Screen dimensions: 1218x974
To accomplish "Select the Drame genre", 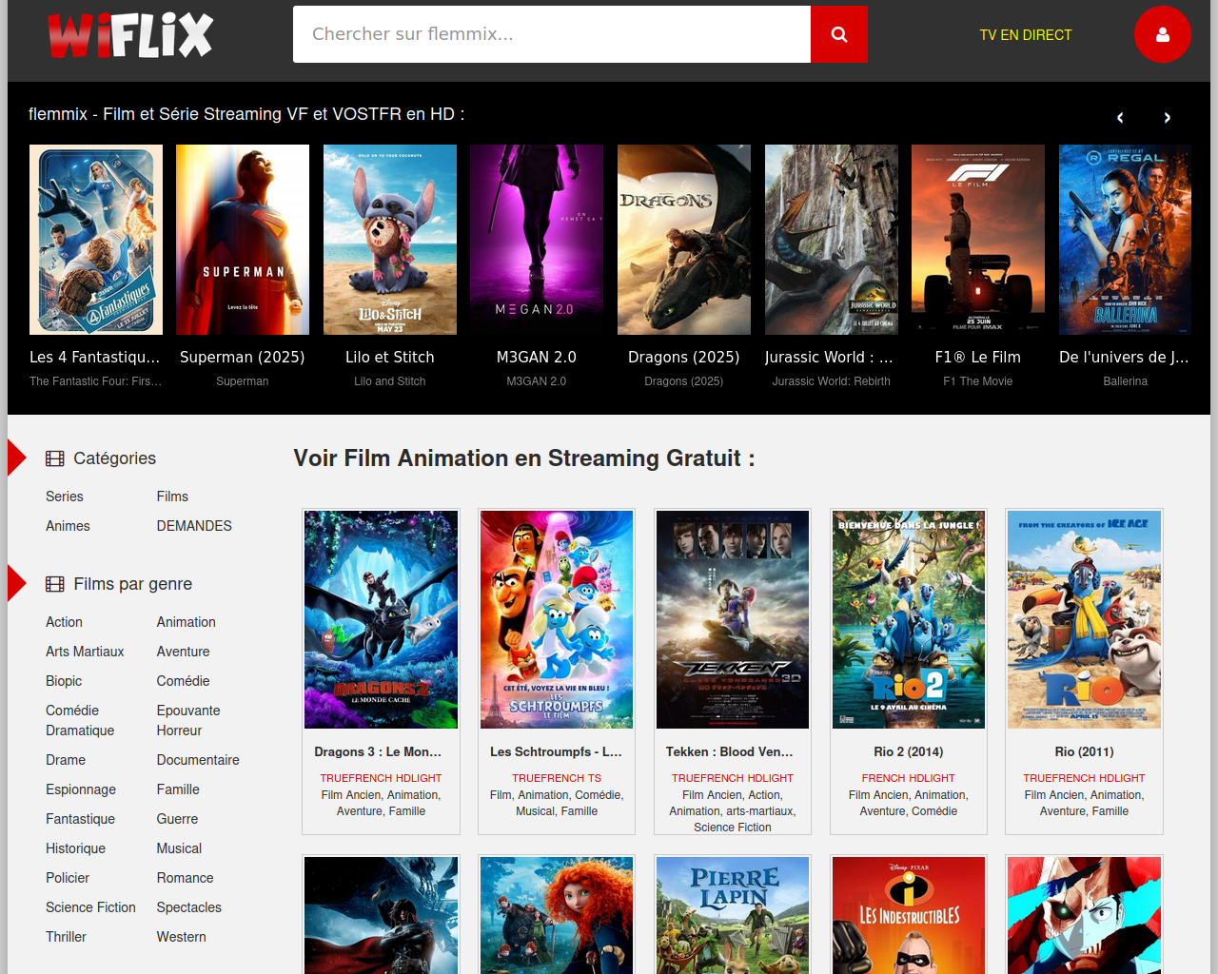I will tap(66, 760).
